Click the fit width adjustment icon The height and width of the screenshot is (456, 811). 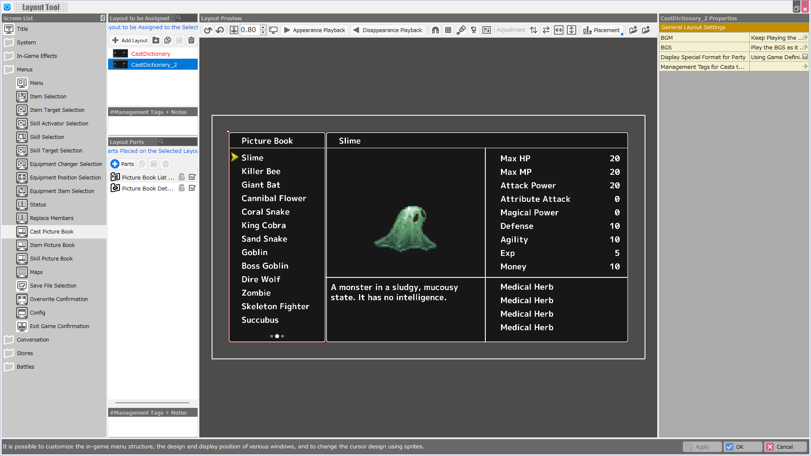tap(559, 30)
